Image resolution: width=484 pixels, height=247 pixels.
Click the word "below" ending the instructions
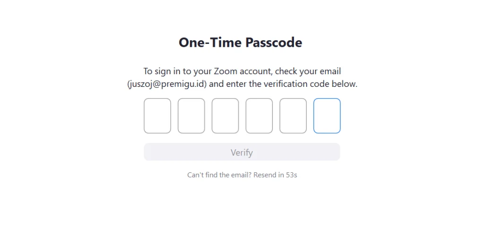tap(346, 85)
